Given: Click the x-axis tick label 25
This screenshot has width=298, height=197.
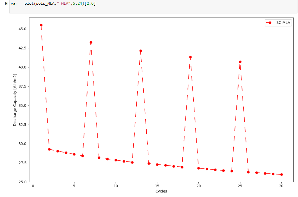Looking at the screenshot, I should coord(240,186).
